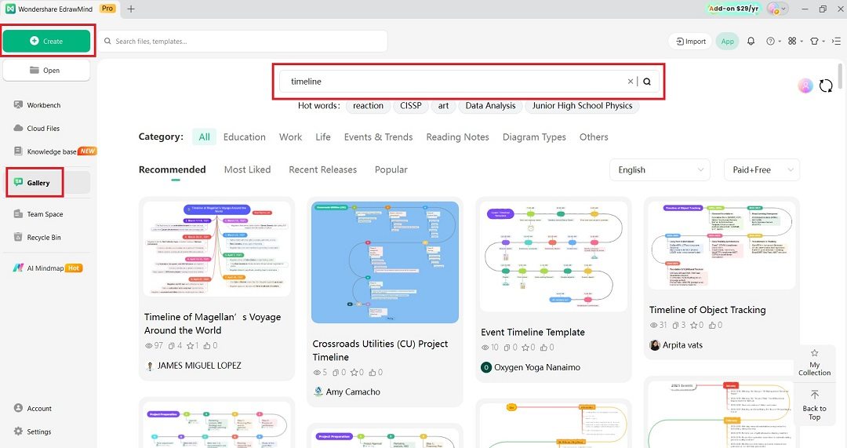Select the Events & Trends category
Viewport: 847px width, 448px height.
pyautogui.click(x=378, y=137)
